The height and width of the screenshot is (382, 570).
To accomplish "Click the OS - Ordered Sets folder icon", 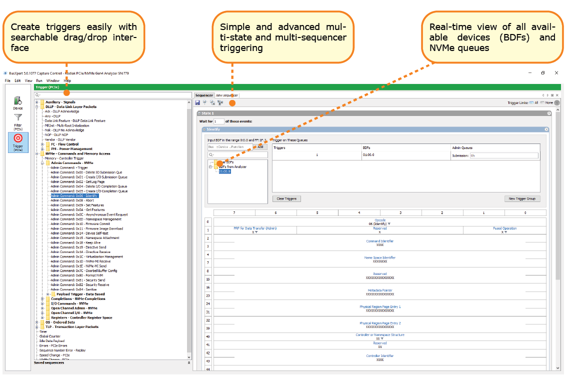I will (42, 322).
